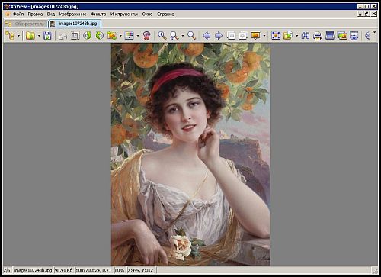This screenshot has height=277, width=381.
Task: Zoom in with the magnifier plus icon
Action: coord(162,36)
